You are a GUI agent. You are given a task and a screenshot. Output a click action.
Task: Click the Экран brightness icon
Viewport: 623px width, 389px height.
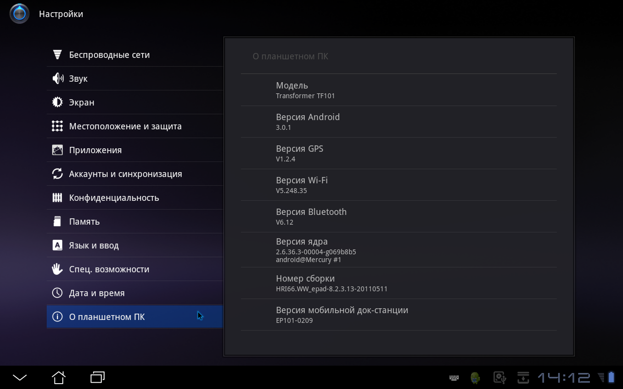57,102
